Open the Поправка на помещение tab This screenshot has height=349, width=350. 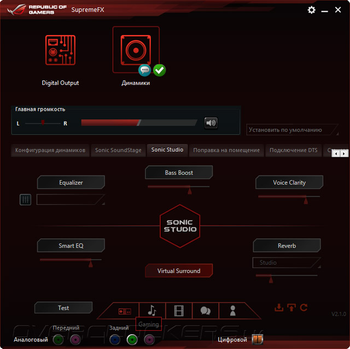click(226, 150)
